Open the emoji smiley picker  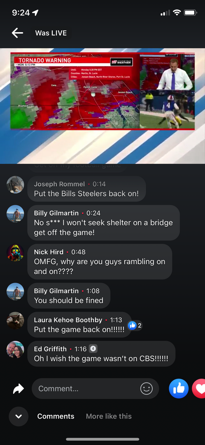[x=147, y=388]
